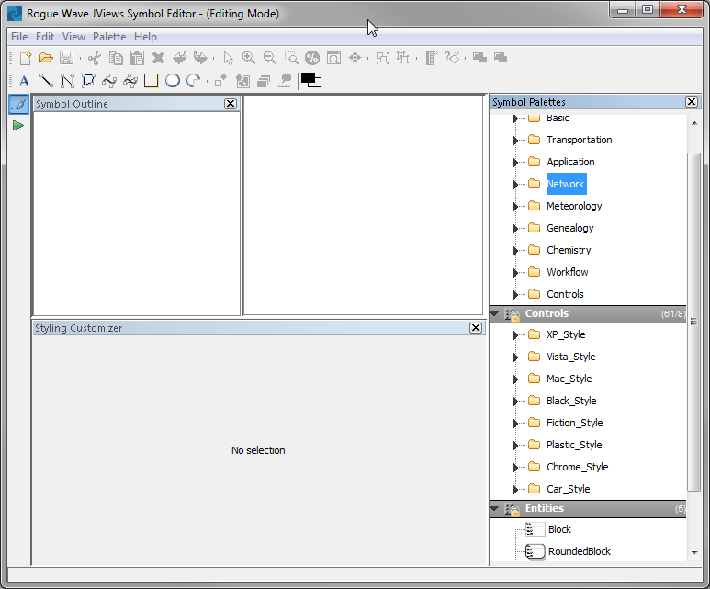Open the File menu
The image size is (710, 589).
click(x=18, y=37)
